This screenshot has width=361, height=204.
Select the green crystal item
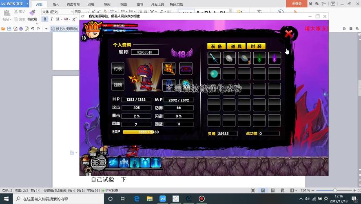point(259,58)
